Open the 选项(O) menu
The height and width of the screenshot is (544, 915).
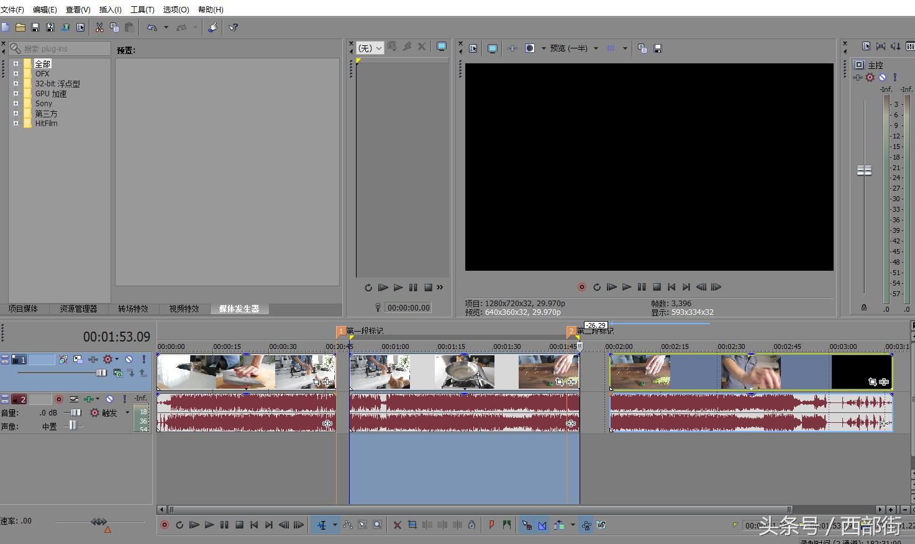176,9
